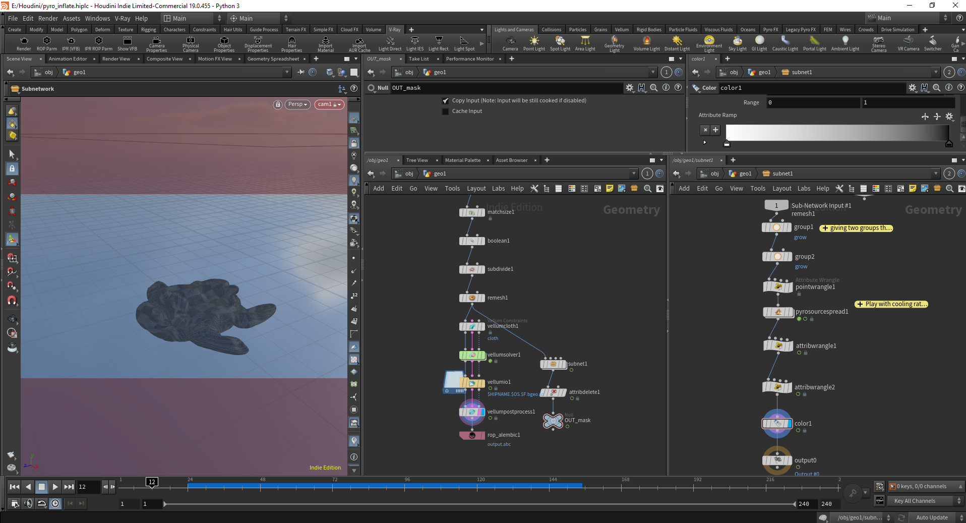The image size is (966, 523).
Task: Select the rop_alembic1 node
Action: coord(472,435)
